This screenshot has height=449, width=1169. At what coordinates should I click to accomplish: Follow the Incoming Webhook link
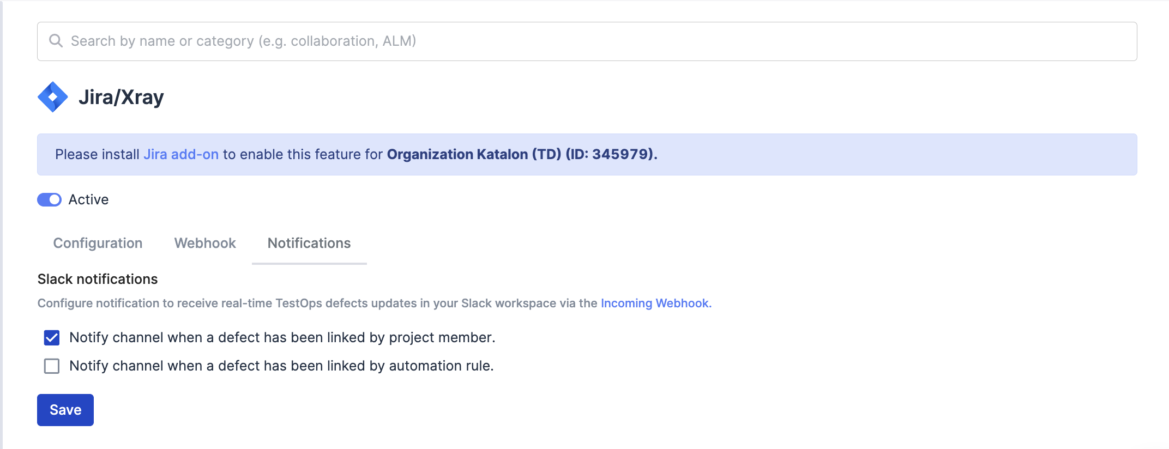pyautogui.click(x=655, y=304)
